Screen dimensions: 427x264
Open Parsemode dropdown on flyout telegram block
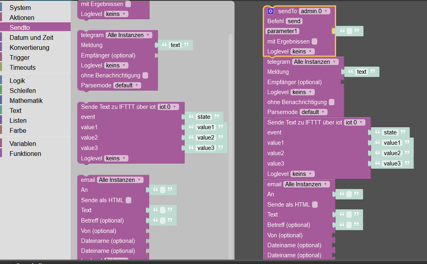tap(127, 85)
